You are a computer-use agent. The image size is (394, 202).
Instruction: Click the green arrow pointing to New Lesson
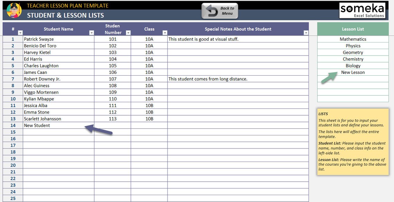[x=329, y=77]
